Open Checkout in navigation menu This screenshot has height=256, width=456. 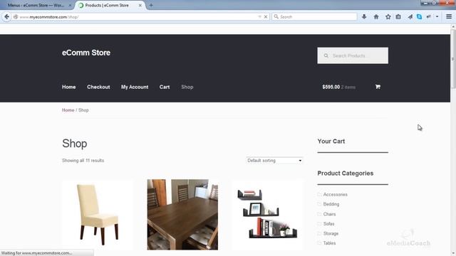98,87
